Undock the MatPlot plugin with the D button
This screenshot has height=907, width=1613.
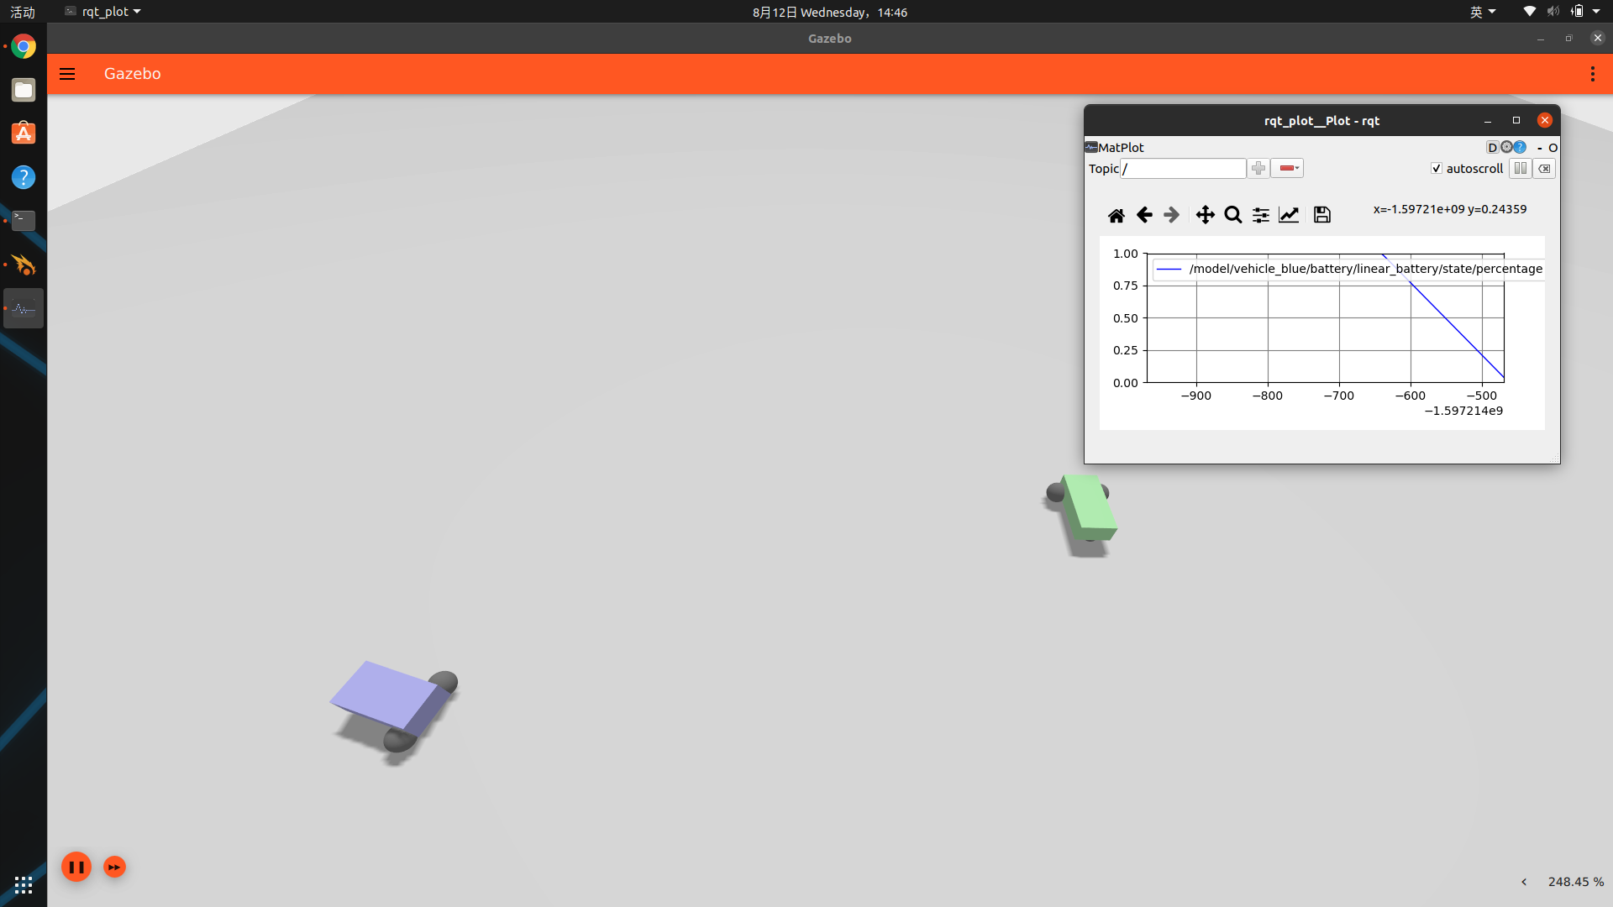point(1493,147)
